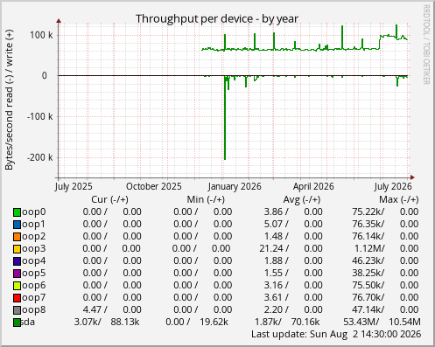Click the '10.54M' max write value for sda

point(404,322)
